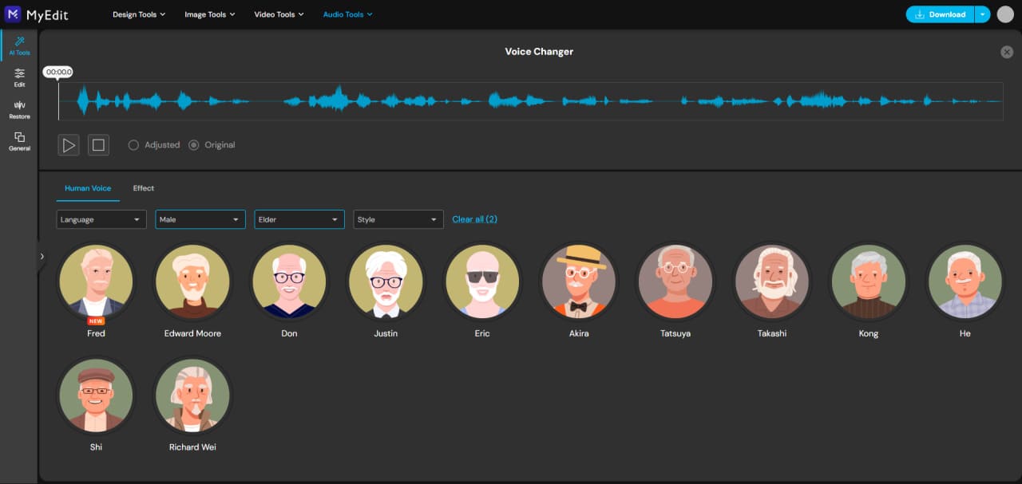The height and width of the screenshot is (484, 1022).
Task: Click the MyEdit logo icon
Action: (x=11, y=14)
